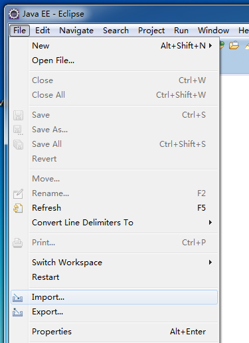Click the Import icon in File menu
This screenshot has height=343, width=249.
(x=17, y=297)
